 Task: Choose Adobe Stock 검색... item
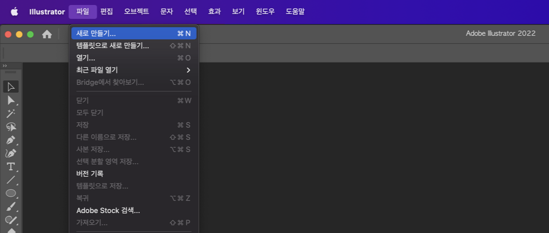[x=134, y=211]
